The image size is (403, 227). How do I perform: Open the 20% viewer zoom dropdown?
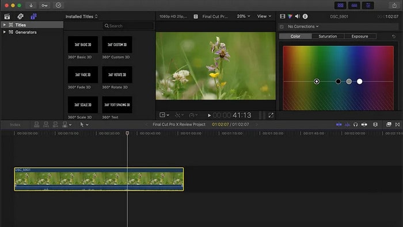coord(244,16)
